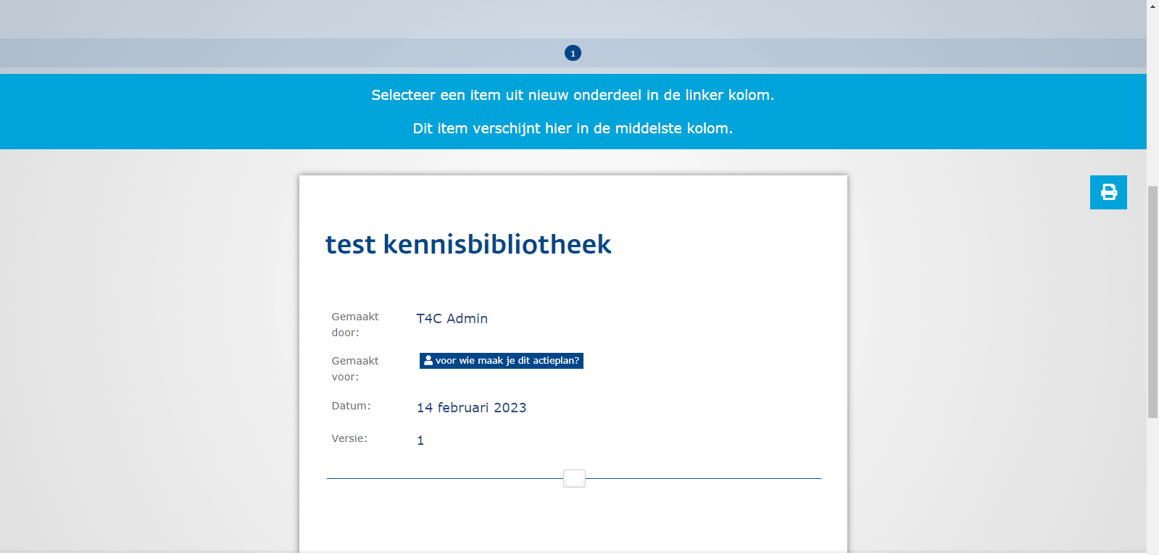Click the version number value next to Versie
The width and height of the screenshot is (1159, 555).
click(x=420, y=441)
